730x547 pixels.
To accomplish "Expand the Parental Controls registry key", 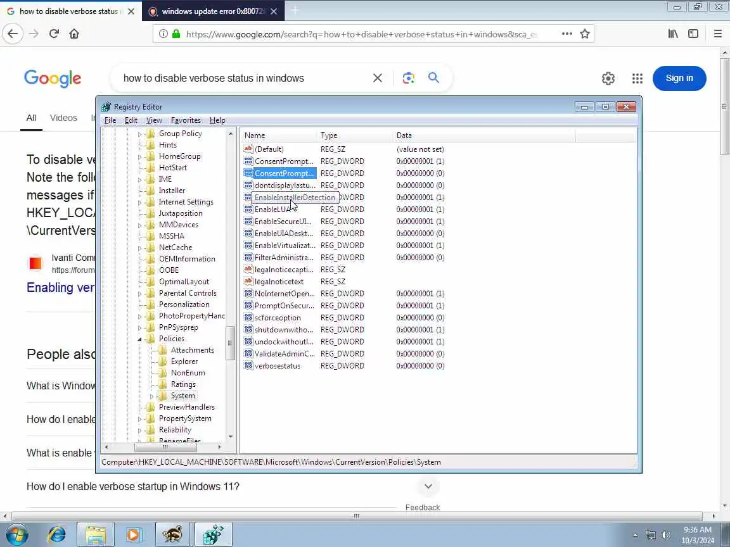I will (x=139, y=294).
